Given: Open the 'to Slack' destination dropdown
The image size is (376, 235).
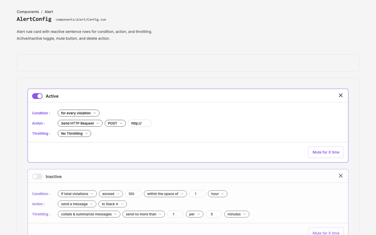Looking at the screenshot, I should [113, 204].
